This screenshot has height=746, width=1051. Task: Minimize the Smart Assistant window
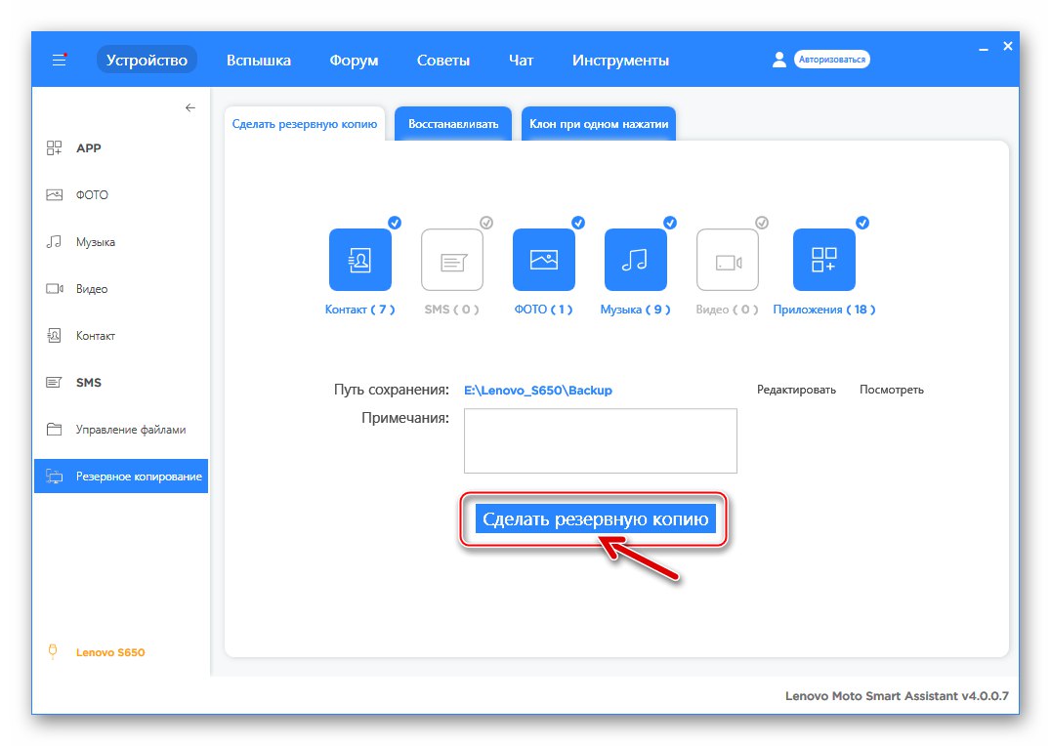coord(984,48)
